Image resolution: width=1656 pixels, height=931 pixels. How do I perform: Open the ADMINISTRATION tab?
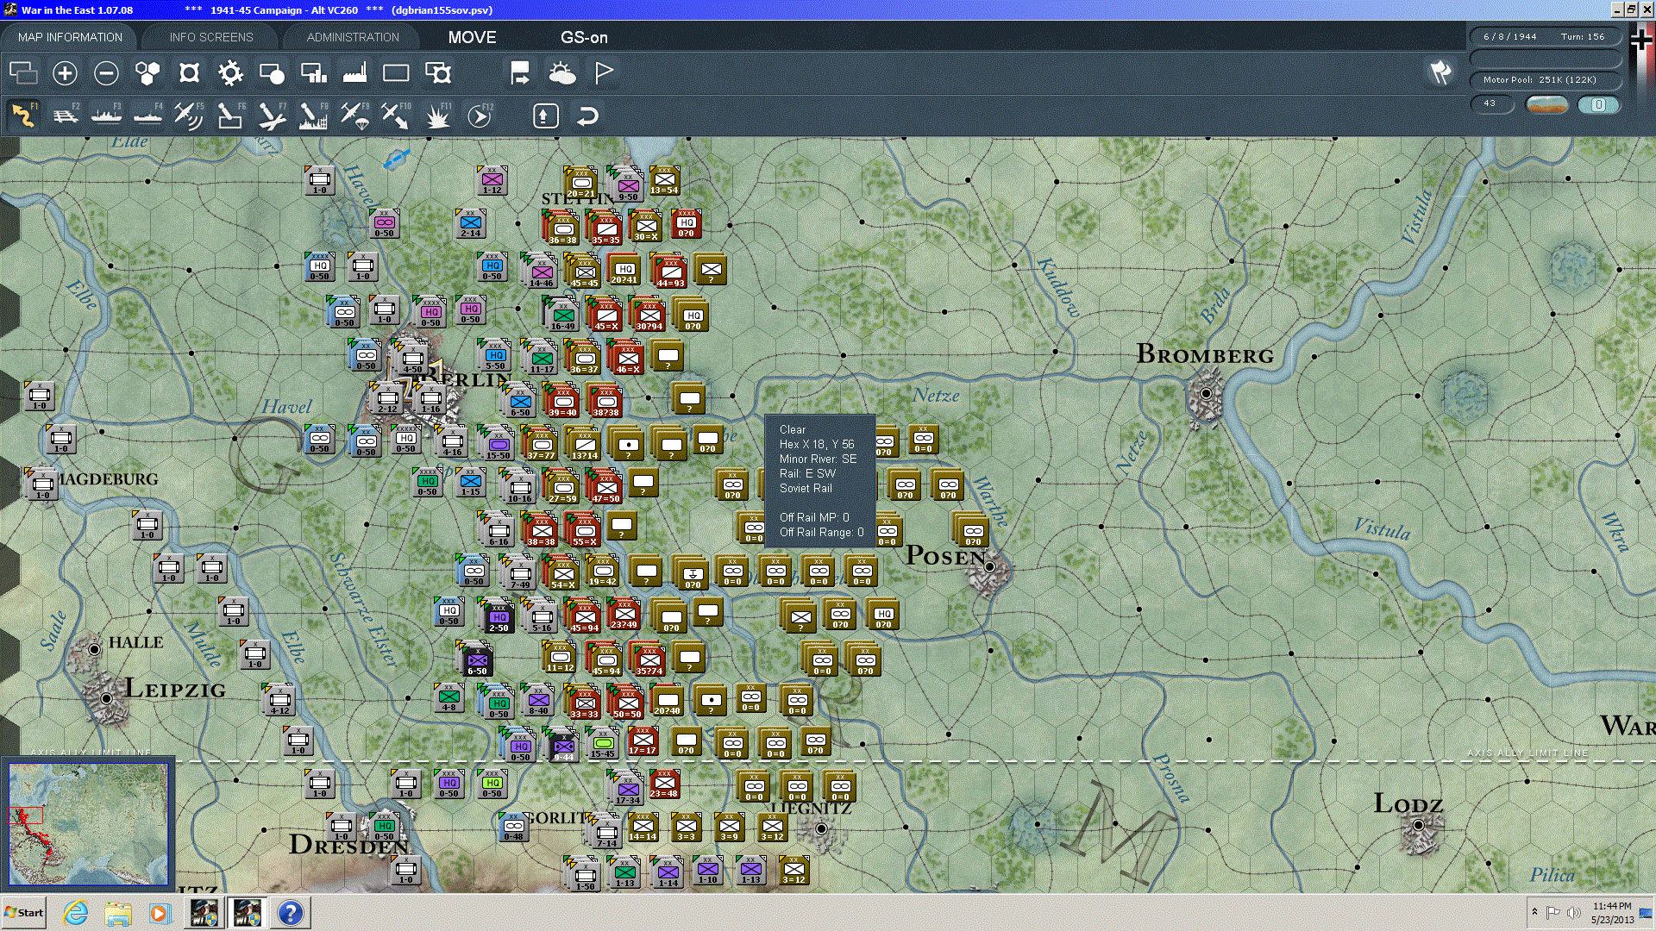point(353,37)
